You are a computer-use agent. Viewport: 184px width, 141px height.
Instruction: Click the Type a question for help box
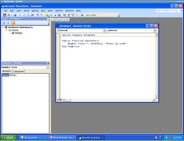(168, 11)
